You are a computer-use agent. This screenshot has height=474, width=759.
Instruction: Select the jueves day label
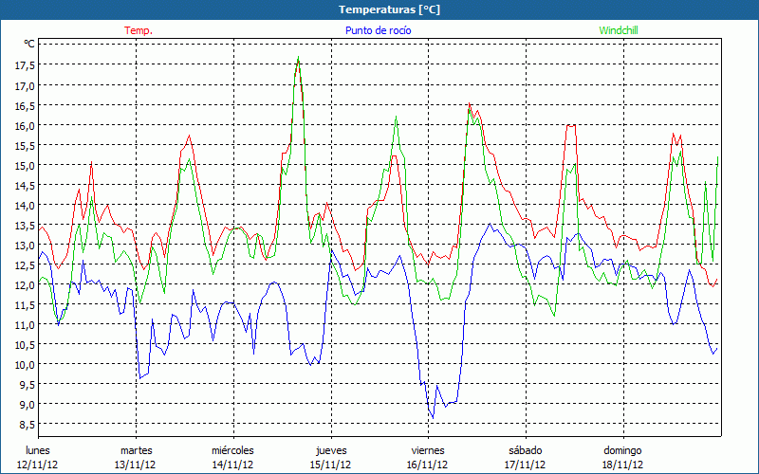point(330,450)
